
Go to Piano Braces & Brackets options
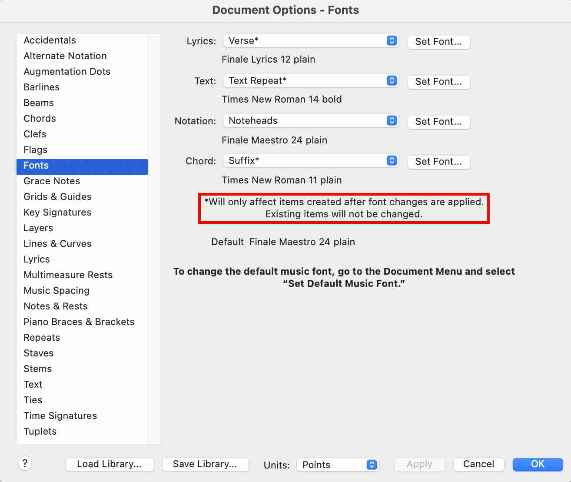tap(79, 322)
